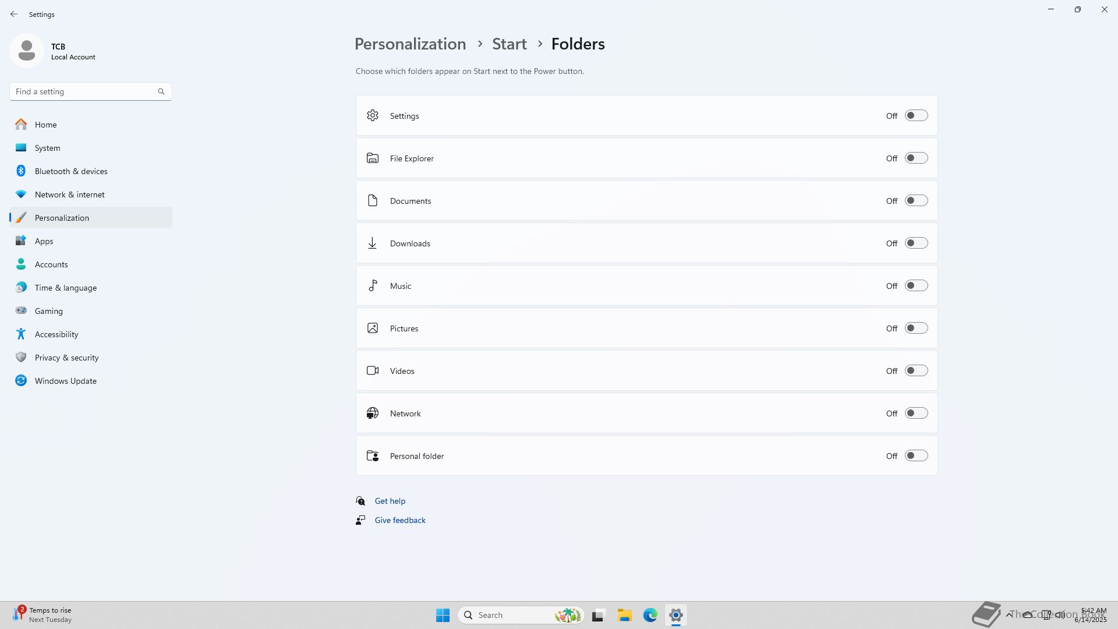1118x629 pixels.
Task: Go to Windows Update page
Action: click(x=65, y=381)
